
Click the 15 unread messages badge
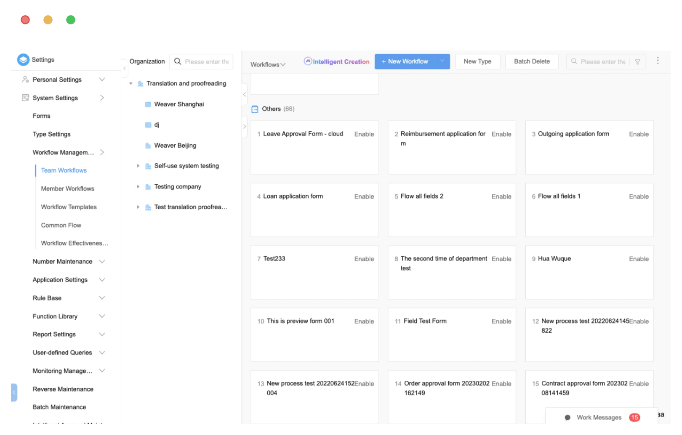[634, 417]
